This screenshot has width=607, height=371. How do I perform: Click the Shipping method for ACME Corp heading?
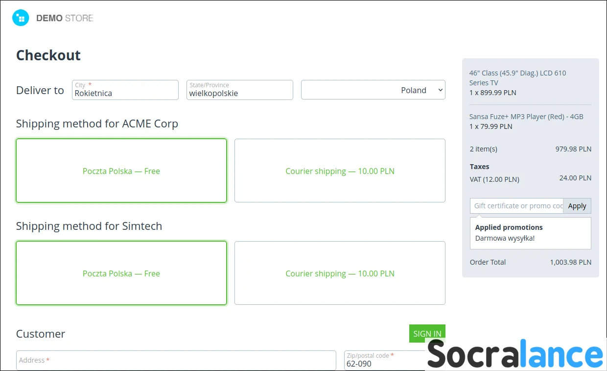[97, 124]
